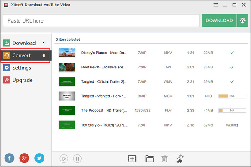Viewport: 251px width, 167px height.
Task: Click the broom clear-list icon
Action: click(180, 159)
